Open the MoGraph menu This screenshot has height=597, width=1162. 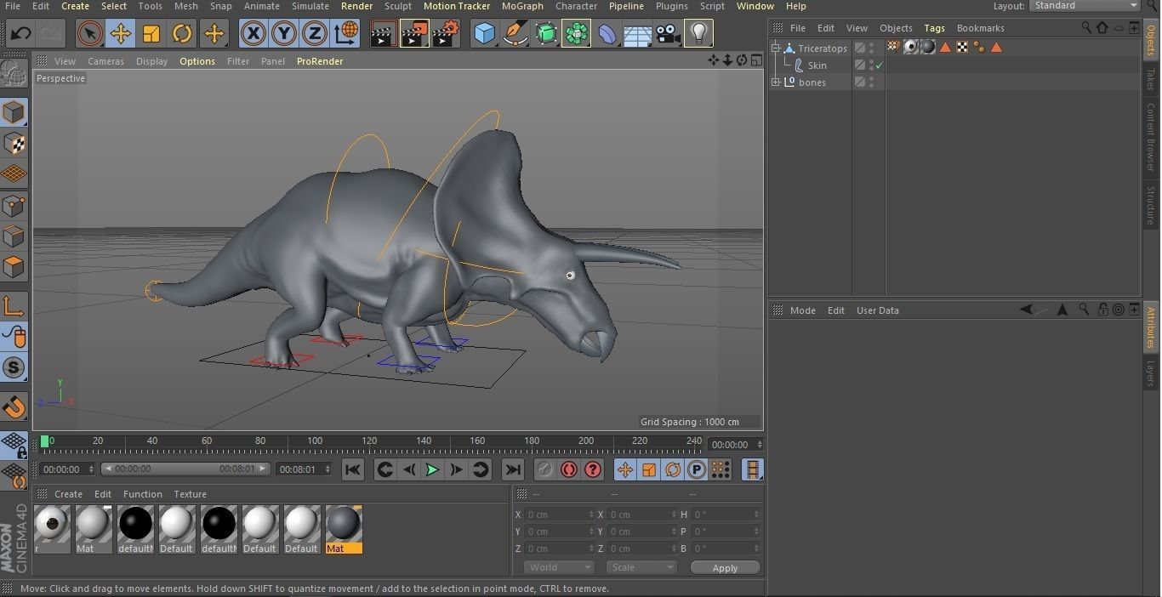522,6
